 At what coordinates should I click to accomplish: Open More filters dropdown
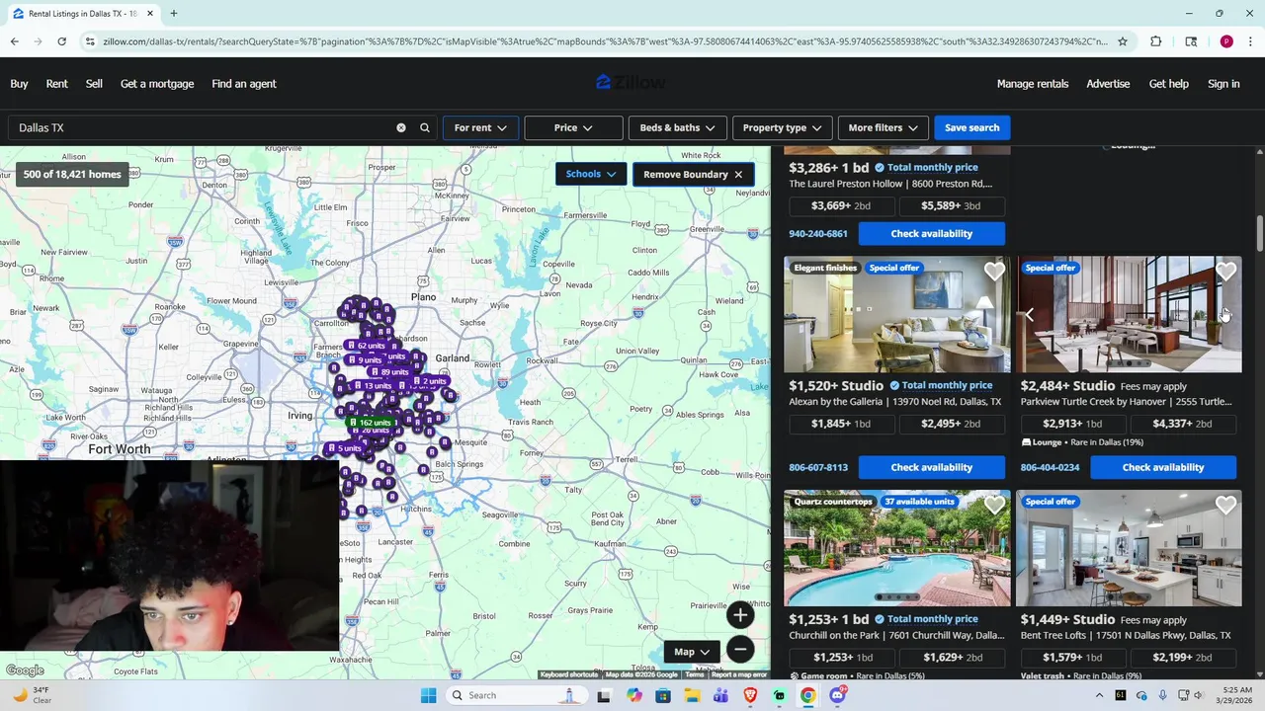point(883,127)
